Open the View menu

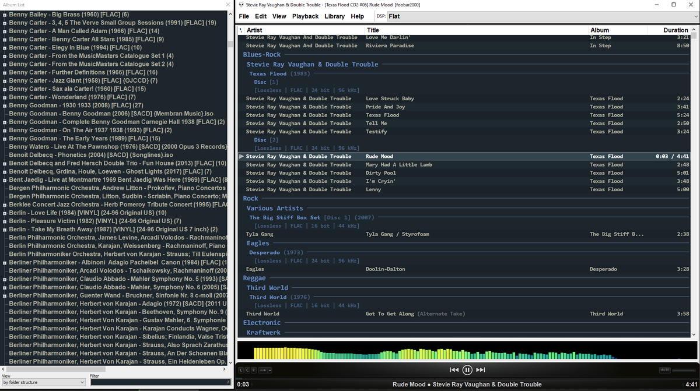[279, 16]
